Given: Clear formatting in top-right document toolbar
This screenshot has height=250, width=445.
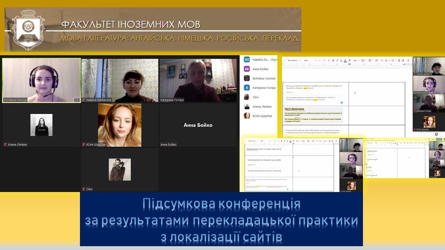Looking at the screenshot, I should point(408,60).
